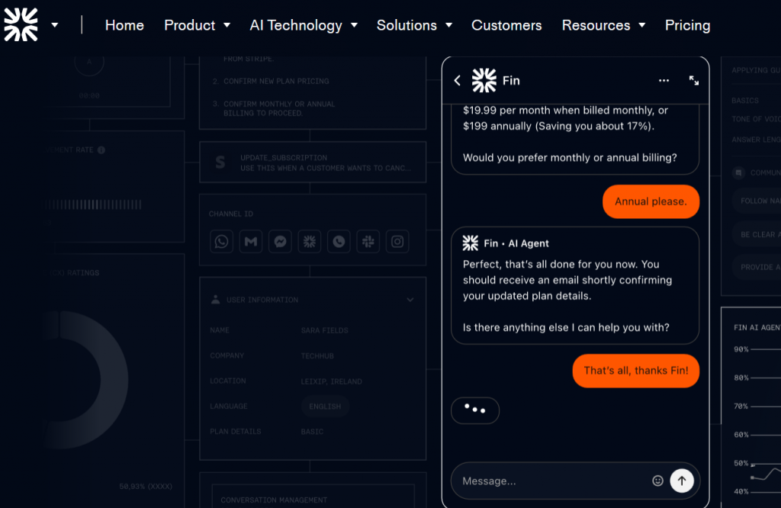Click the Fin logo in the chat header
The image size is (781, 508).
point(484,80)
